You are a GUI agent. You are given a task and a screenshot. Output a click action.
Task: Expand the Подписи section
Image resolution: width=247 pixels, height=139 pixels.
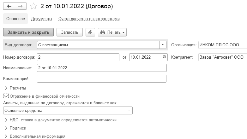coord(6,128)
